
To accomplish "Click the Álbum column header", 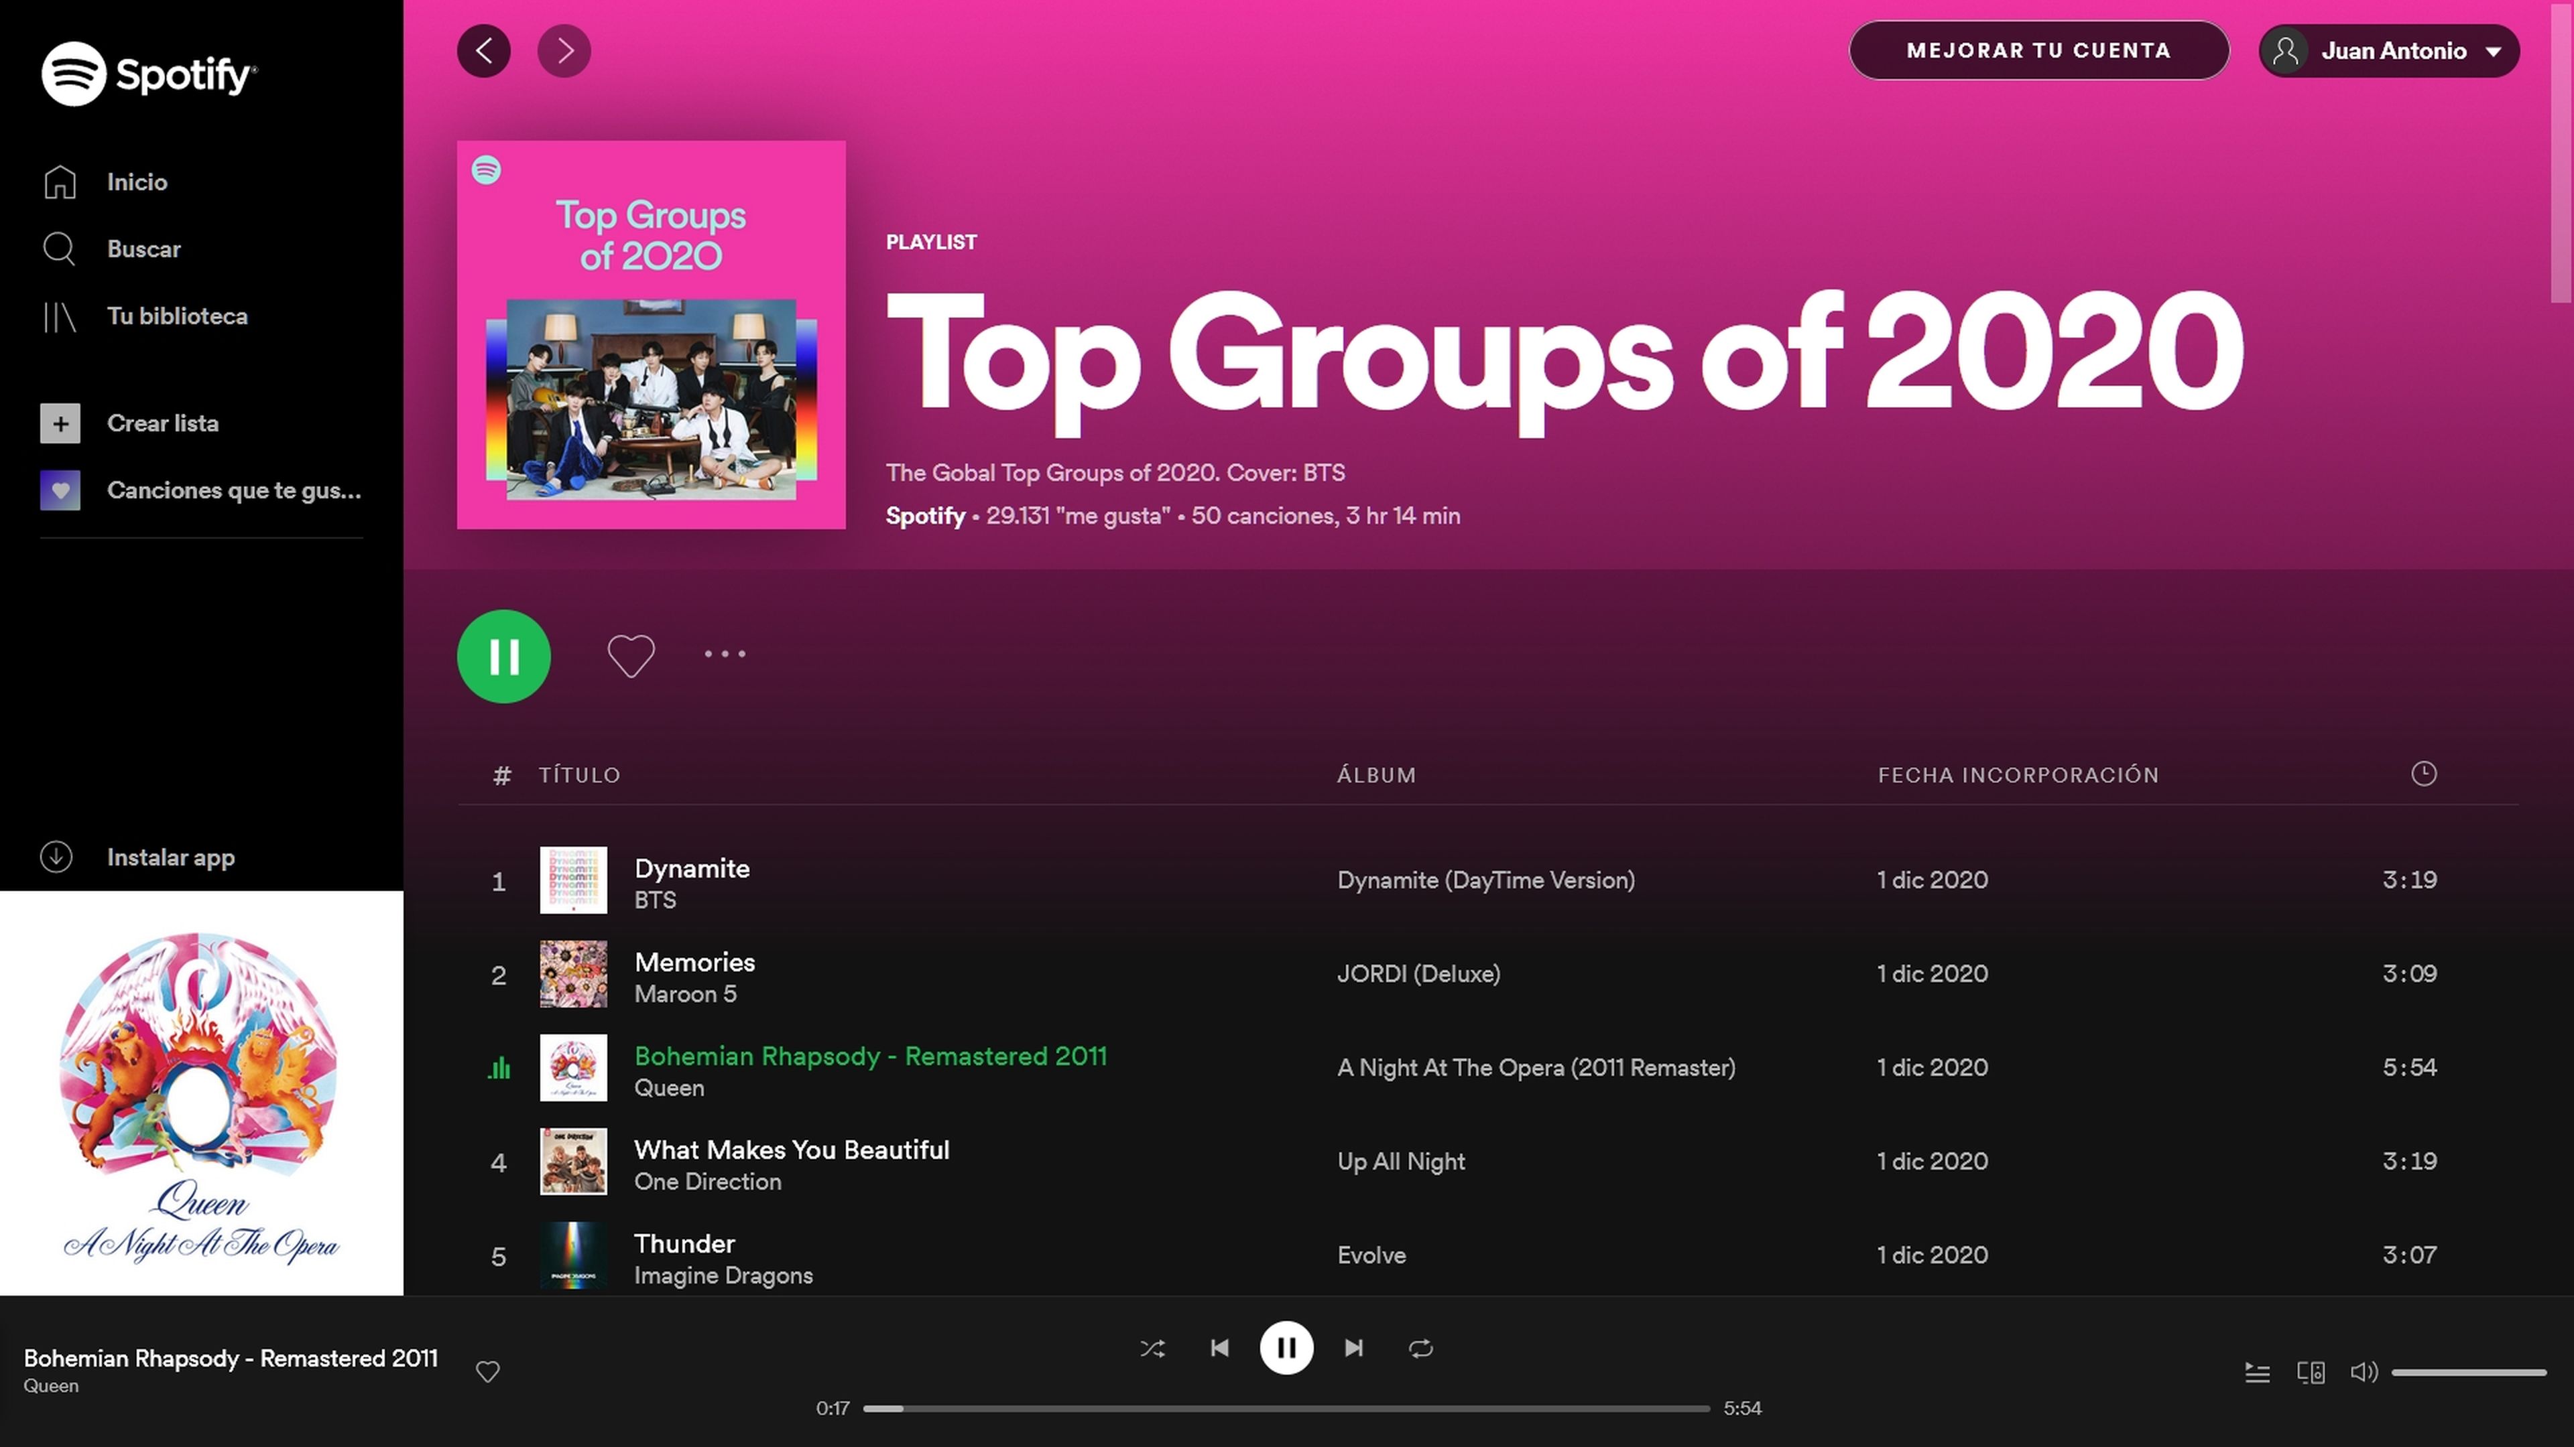I will click(1376, 775).
